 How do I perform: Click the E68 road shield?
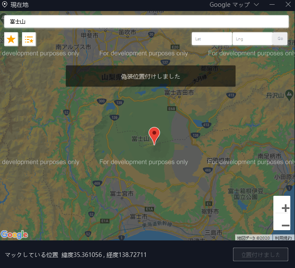coord(172,109)
